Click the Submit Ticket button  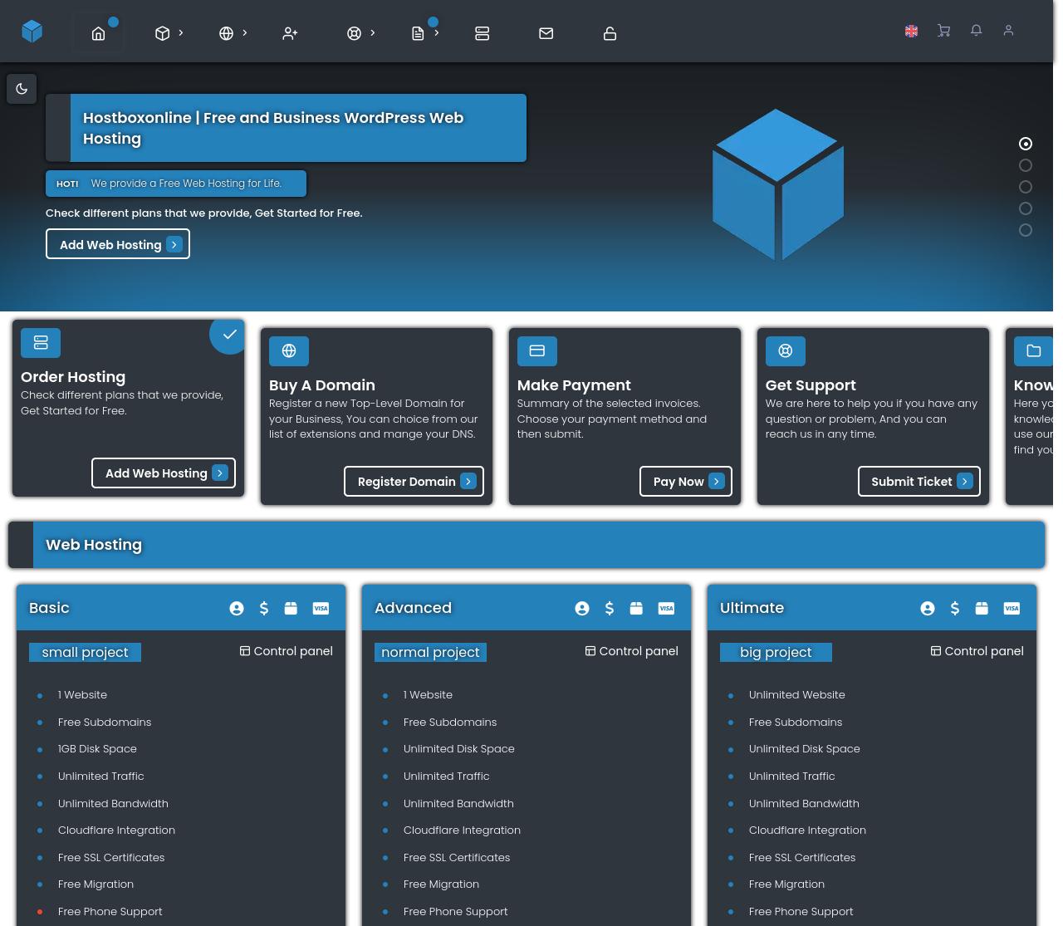pyautogui.click(x=919, y=482)
